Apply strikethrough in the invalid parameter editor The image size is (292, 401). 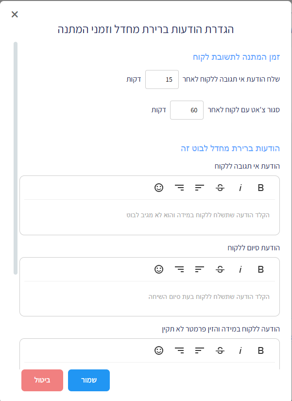[220, 350]
